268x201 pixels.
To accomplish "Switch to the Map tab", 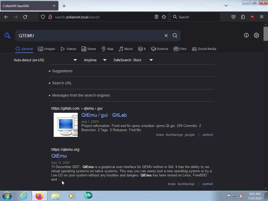I will point(107,49).
